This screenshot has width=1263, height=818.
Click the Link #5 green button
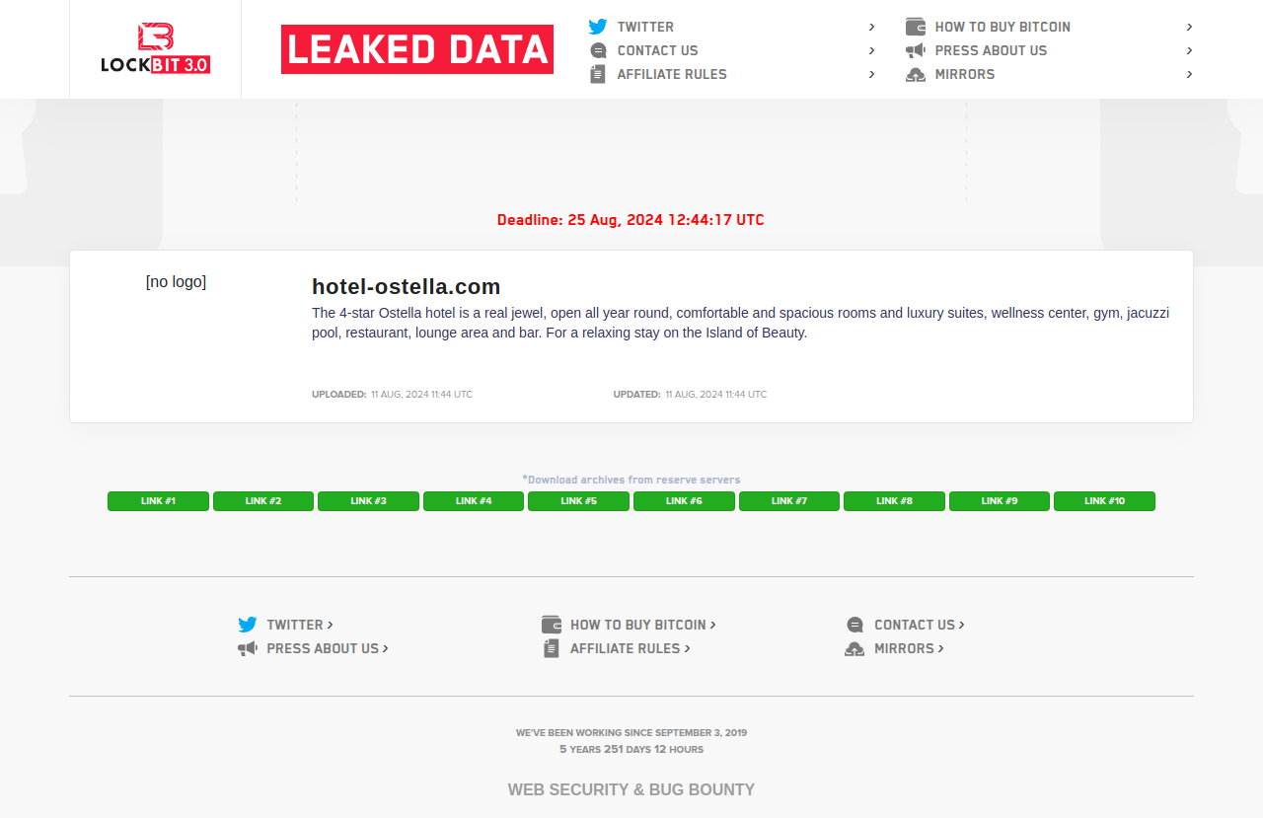tap(578, 501)
